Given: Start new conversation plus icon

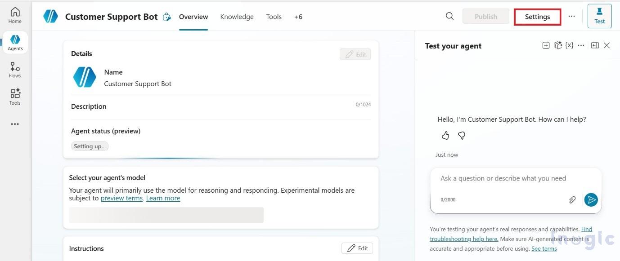Looking at the screenshot, I should tap(546, 45).
